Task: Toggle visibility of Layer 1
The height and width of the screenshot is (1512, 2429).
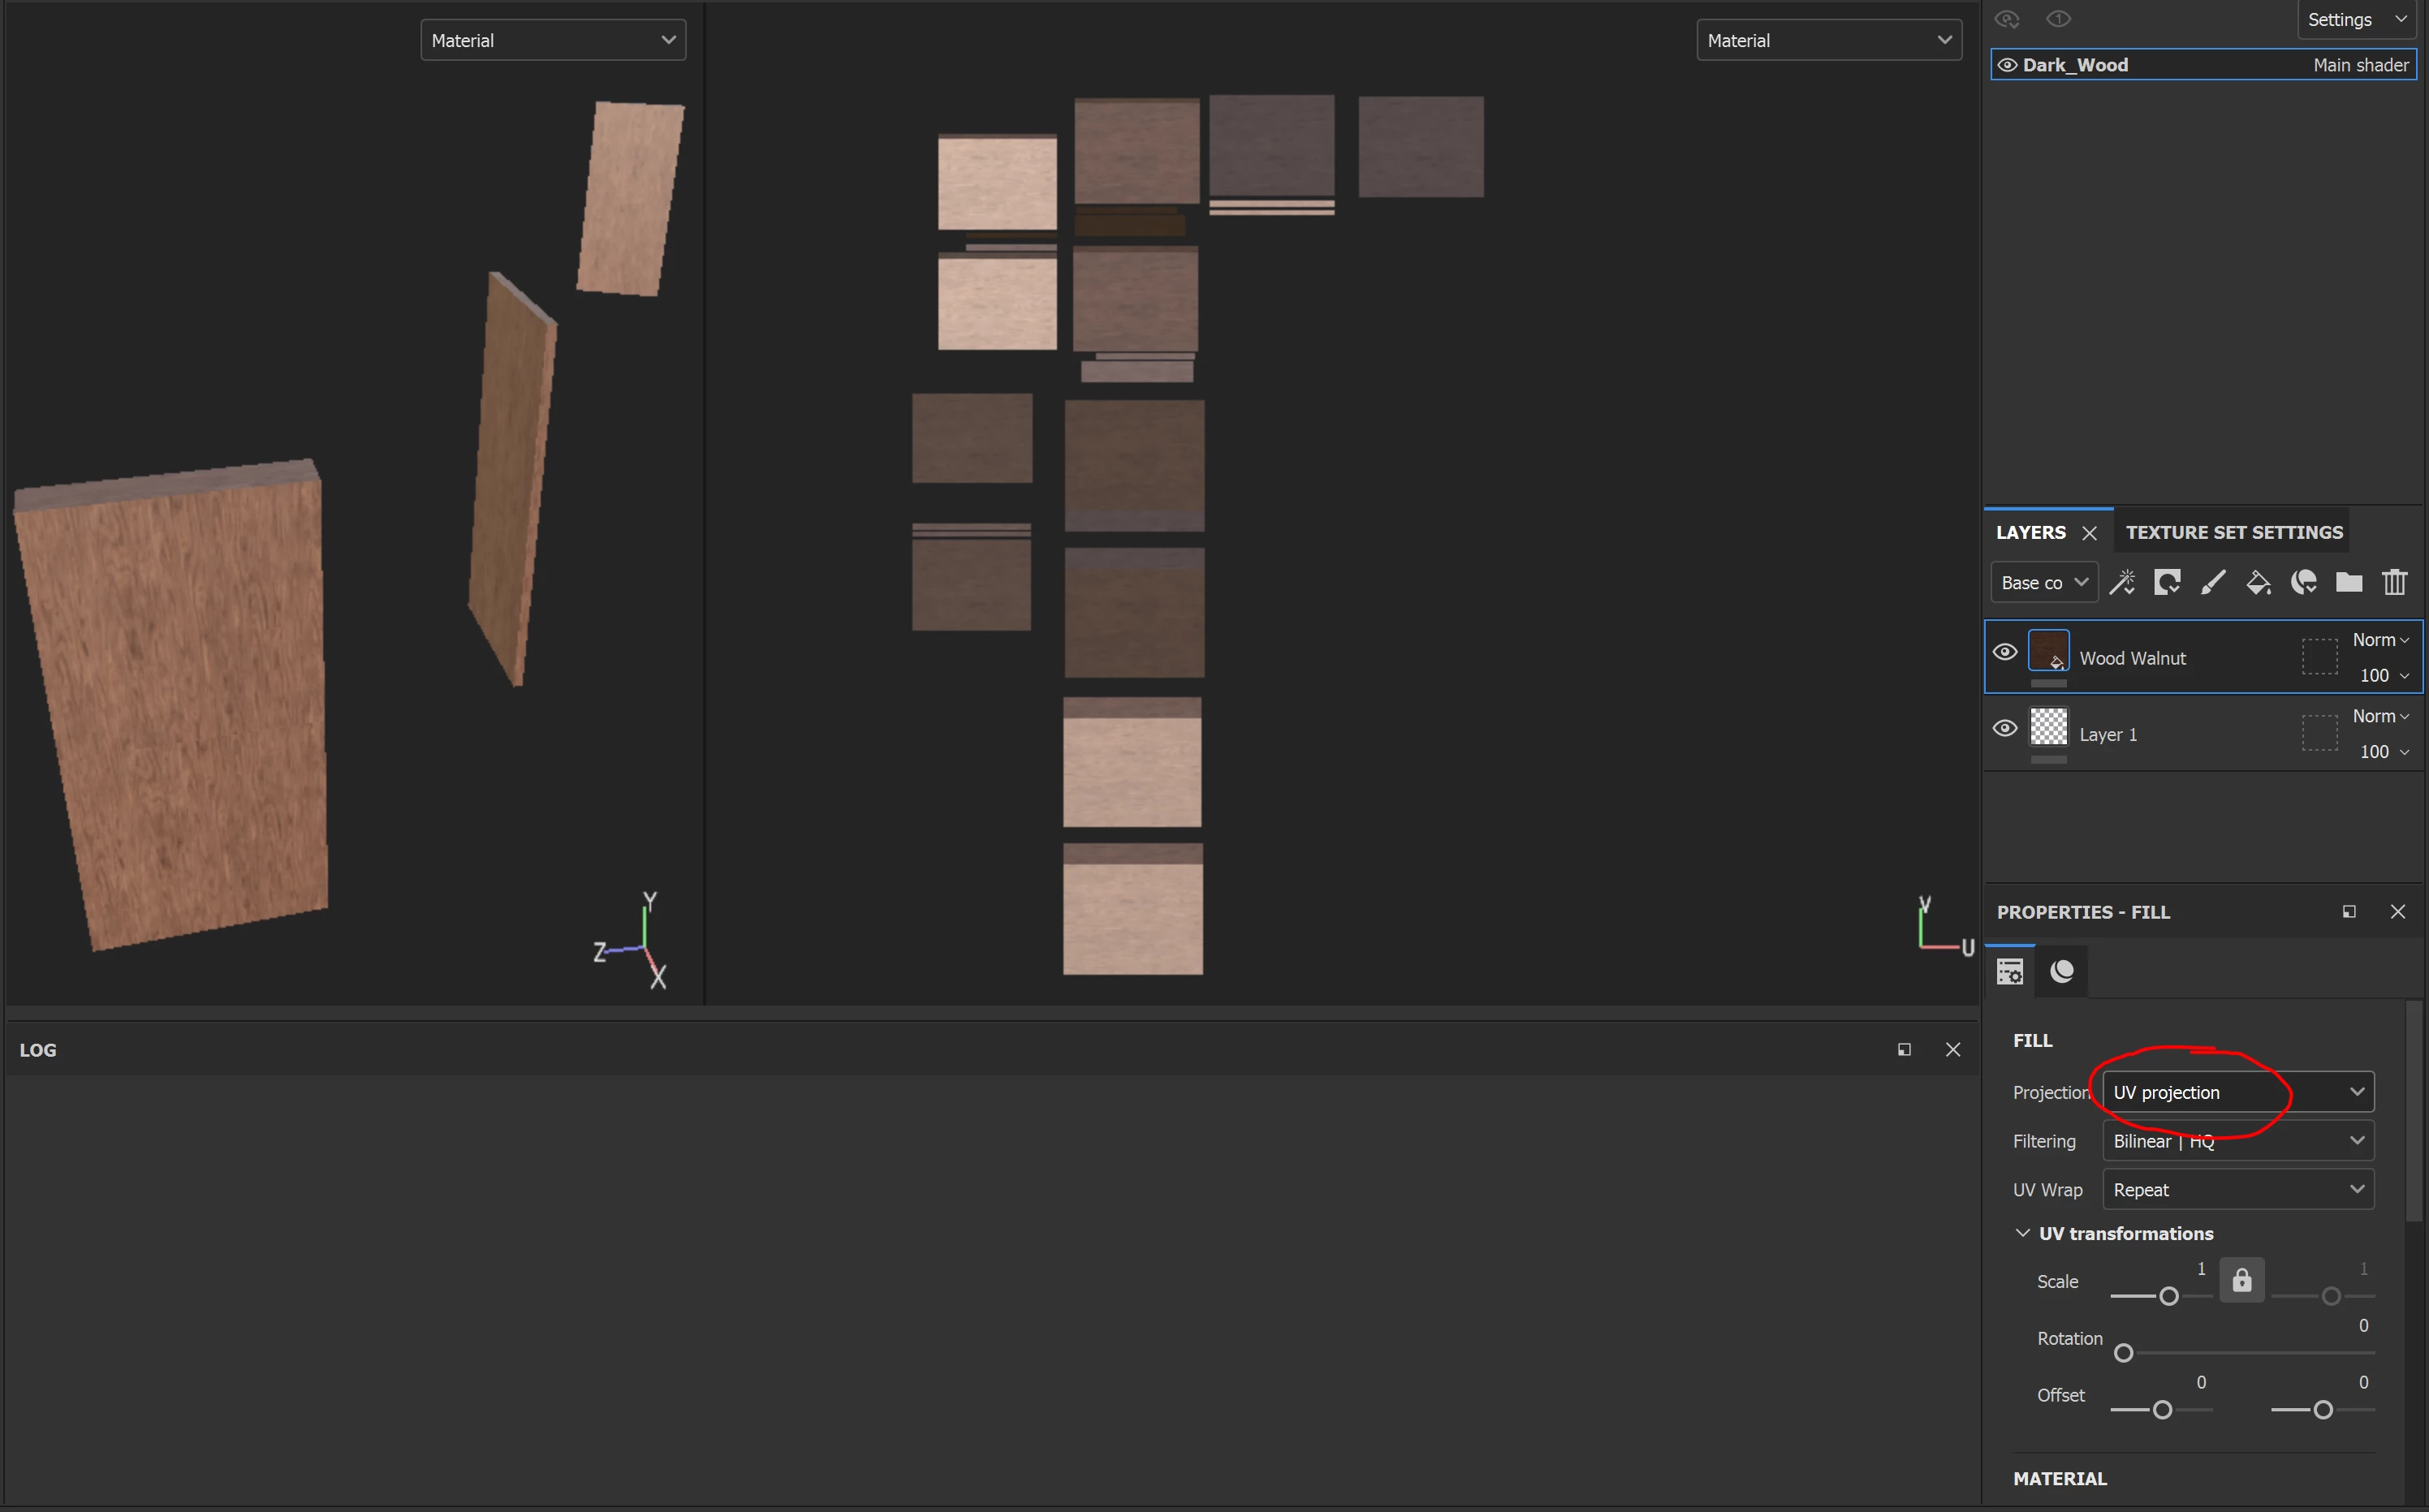Action: coord(2005,728)
